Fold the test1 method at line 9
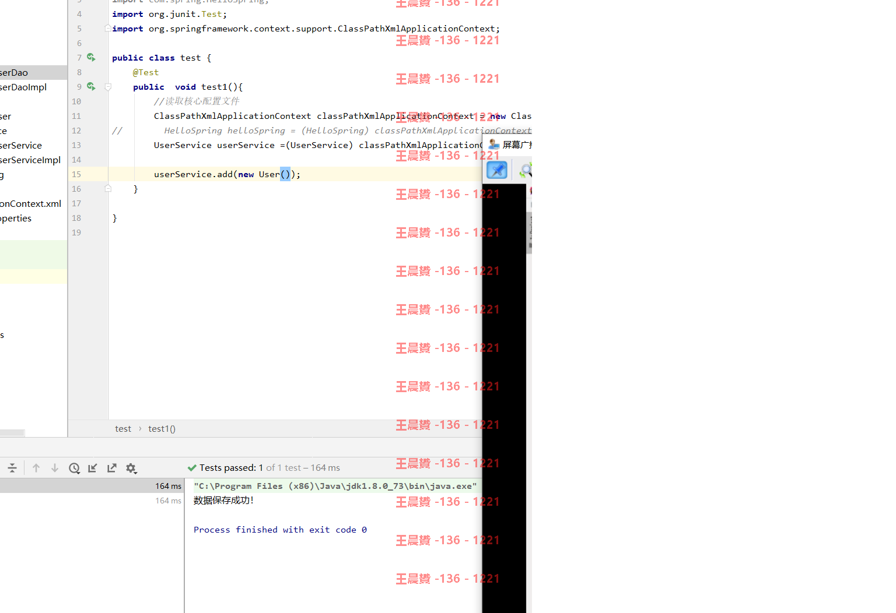 click(x=108, y=87)
